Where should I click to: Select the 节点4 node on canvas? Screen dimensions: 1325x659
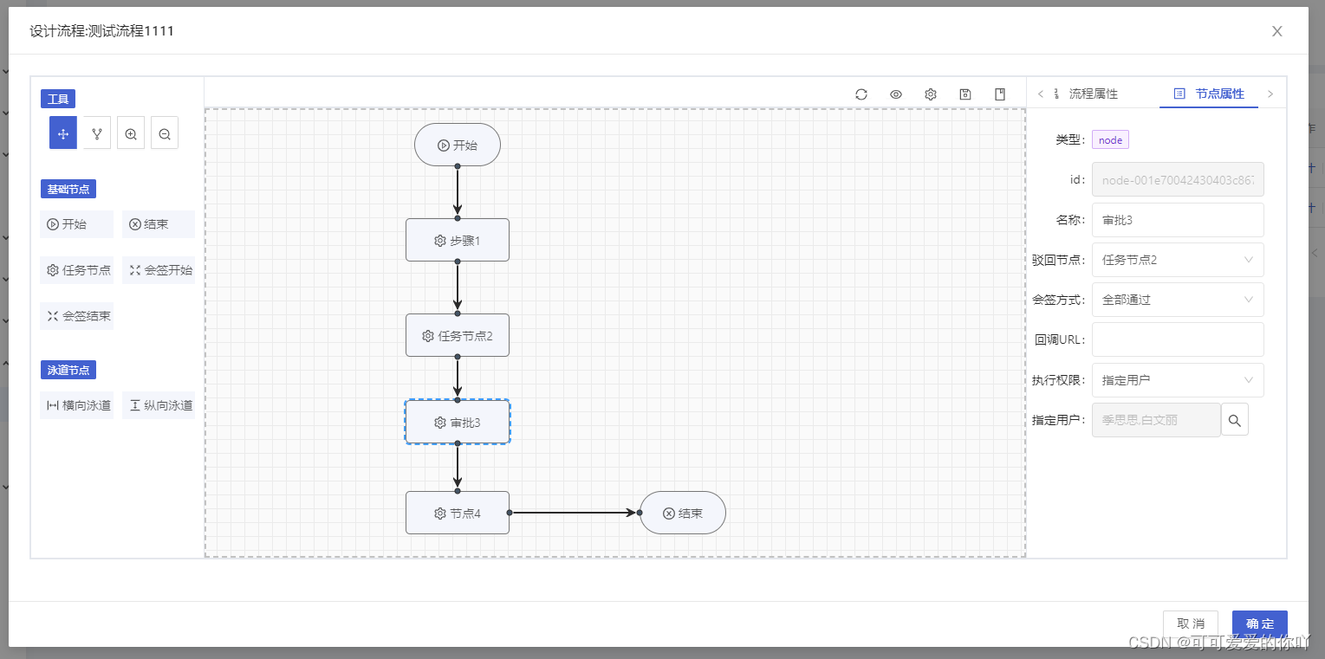coord(458,513)
